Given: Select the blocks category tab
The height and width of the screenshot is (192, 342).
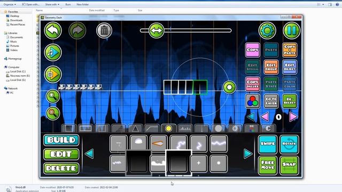Looking at the screenshot, I should point(69,129).
